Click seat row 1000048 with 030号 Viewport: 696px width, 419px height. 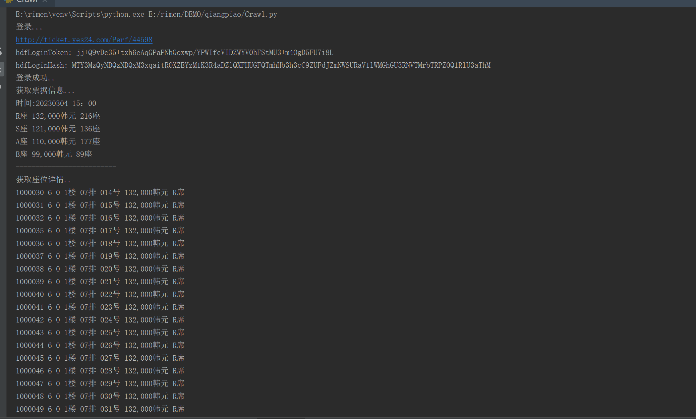coord(100,397)
